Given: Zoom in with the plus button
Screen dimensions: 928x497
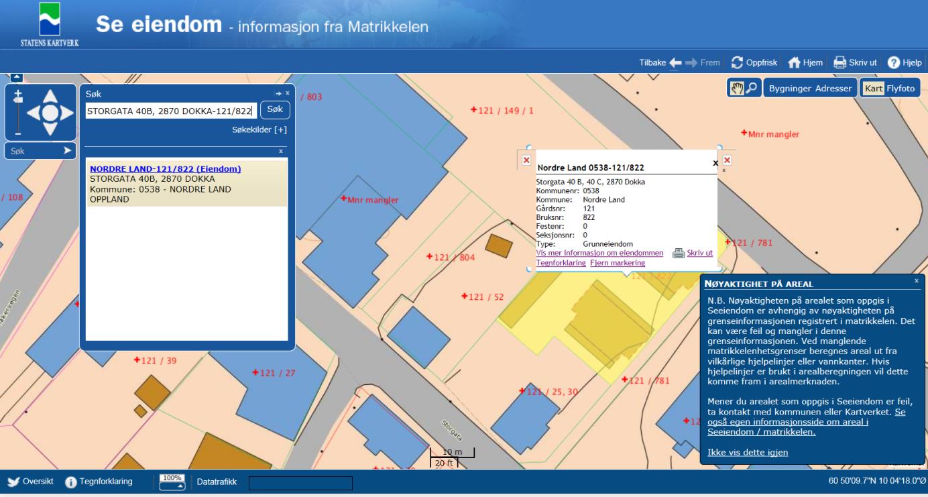Looking at the screenshot, I should pos(18,95).
